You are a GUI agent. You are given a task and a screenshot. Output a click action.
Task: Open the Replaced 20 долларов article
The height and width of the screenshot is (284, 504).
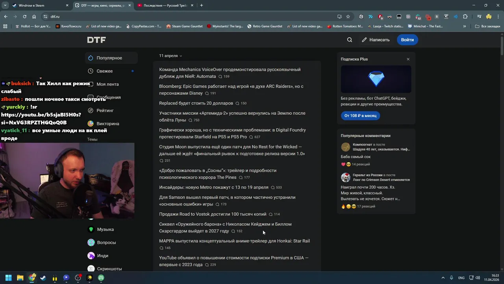pos(196,103)
